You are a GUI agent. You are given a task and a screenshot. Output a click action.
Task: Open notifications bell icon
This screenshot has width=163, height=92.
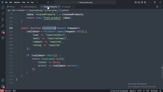point(160,91)
